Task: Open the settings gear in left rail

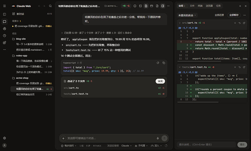Action: 4,138
